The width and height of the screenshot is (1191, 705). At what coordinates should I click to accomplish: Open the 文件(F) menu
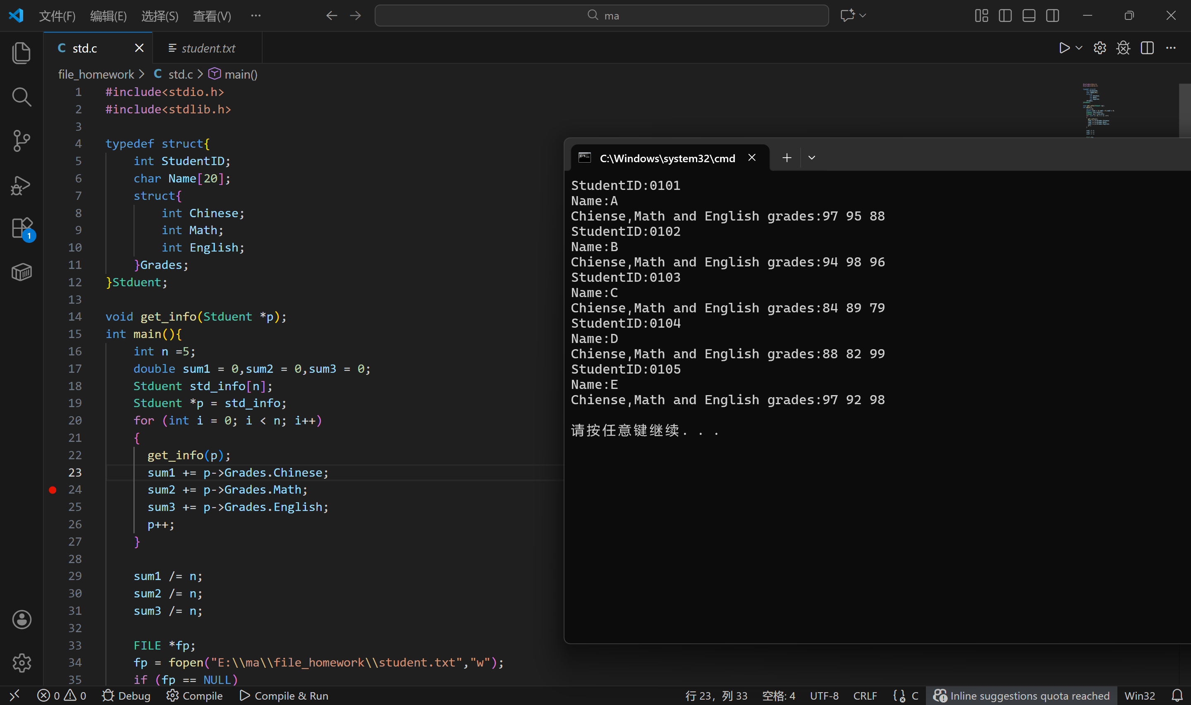click(57, 16)
